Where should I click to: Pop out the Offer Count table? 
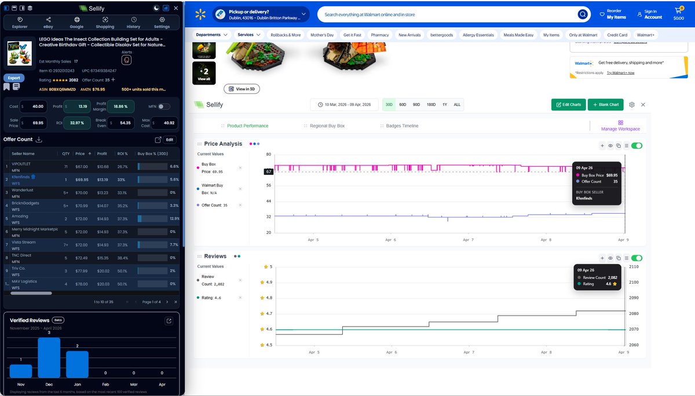(158, 140)
